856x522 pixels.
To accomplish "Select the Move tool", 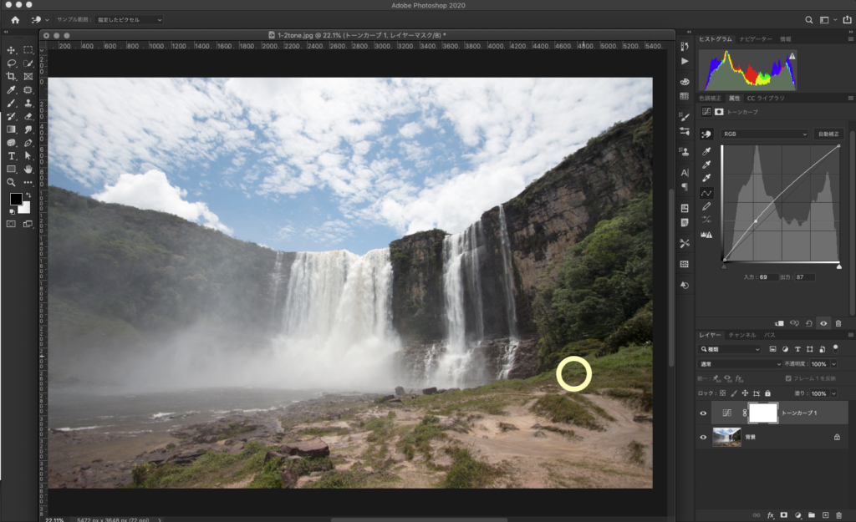I will pyautogui.click(x=12, y=50).
